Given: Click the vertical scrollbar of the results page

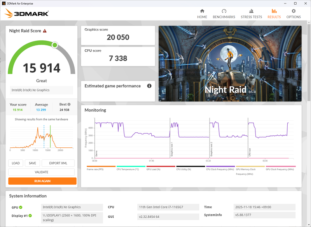Looking at the screenshot, I should tap(309, 63).
